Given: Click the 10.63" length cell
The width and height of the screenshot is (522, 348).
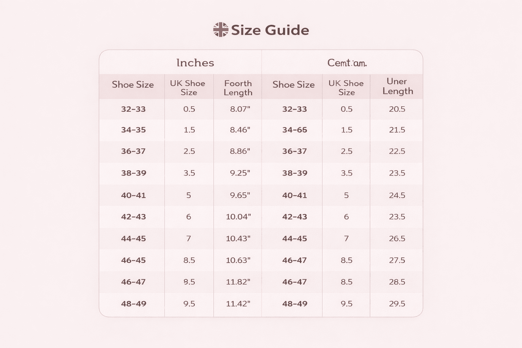Looking at the screenshot, I should point(238,260).
